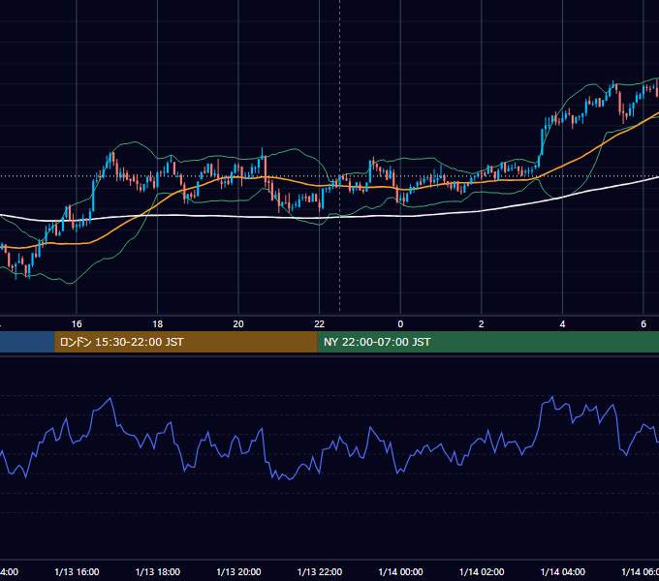The height and width of the screenshot is (581, 659).
Task: Click the oscillator low after 1/13 20:00
Action: 289,479
